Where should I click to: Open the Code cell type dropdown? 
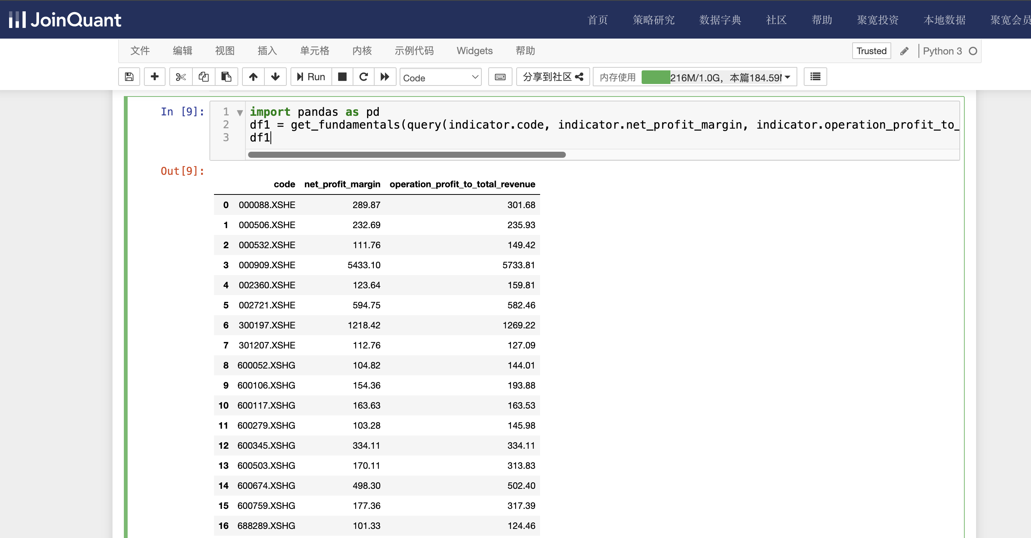tap(440, 78)
